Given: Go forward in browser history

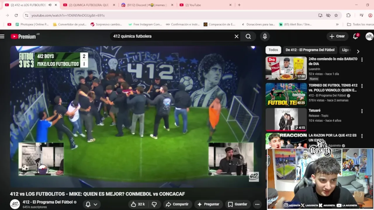Looking at the screenshot, I should 7,15.
